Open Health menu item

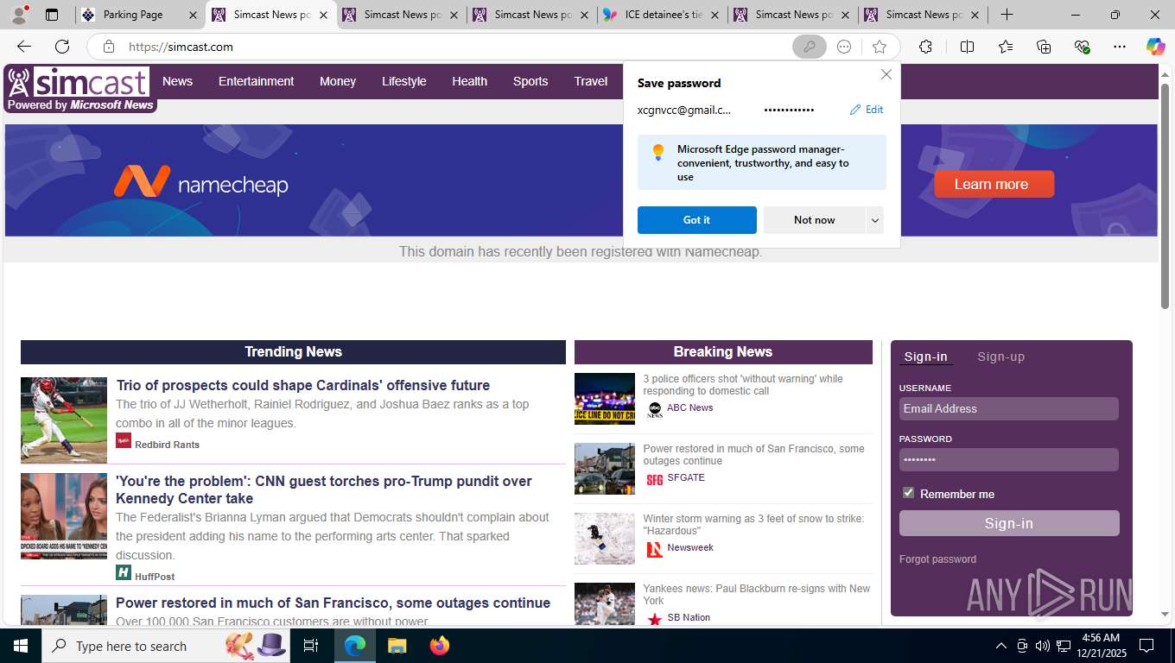coord(469,81)
